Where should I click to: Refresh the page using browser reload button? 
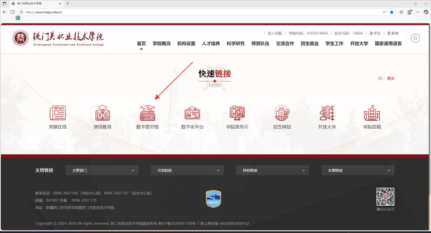[x=12, y=12]
